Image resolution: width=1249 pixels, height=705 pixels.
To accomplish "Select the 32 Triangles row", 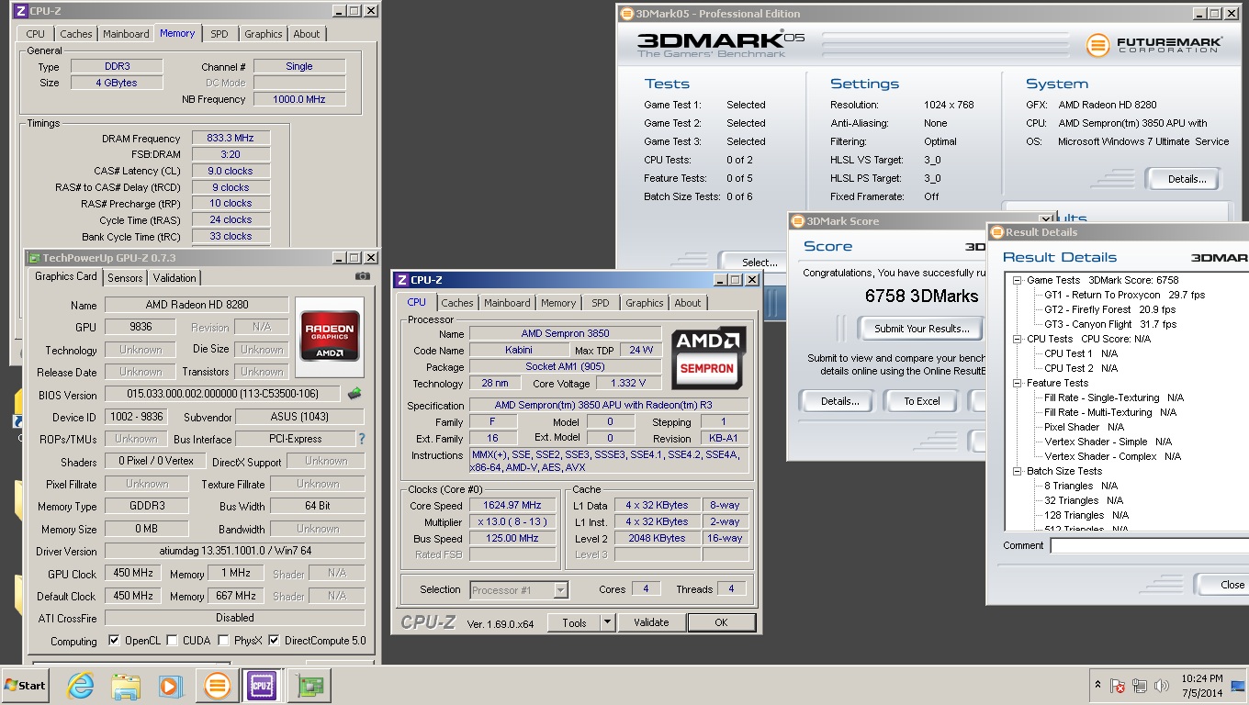I will coord(1083,500).
